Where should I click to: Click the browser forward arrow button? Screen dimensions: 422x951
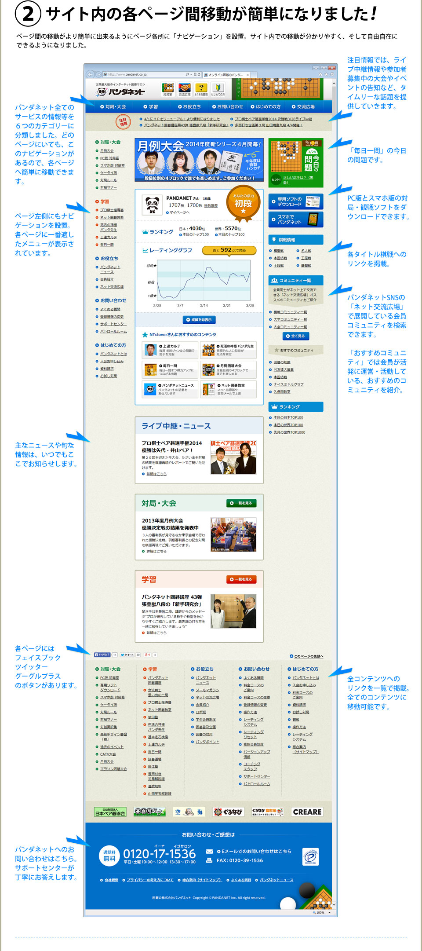point(98,74)
